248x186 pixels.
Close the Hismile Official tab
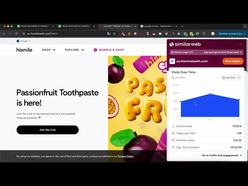click(135, 26)
